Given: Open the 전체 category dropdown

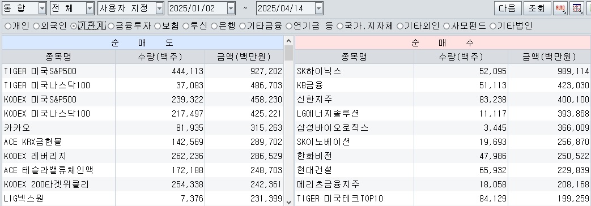Looking at the screenshot, I should pyautogui.click(x=90, y=8).
